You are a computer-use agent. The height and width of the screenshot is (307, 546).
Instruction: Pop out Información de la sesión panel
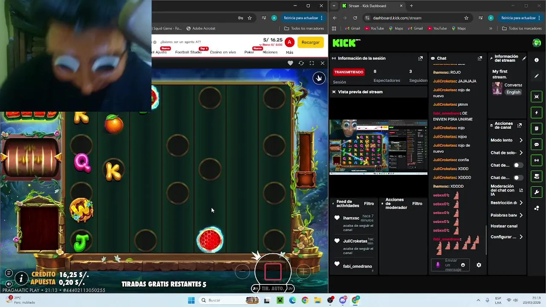click(420, 58)
